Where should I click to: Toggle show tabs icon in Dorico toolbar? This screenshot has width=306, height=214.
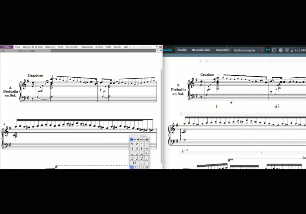268,50
